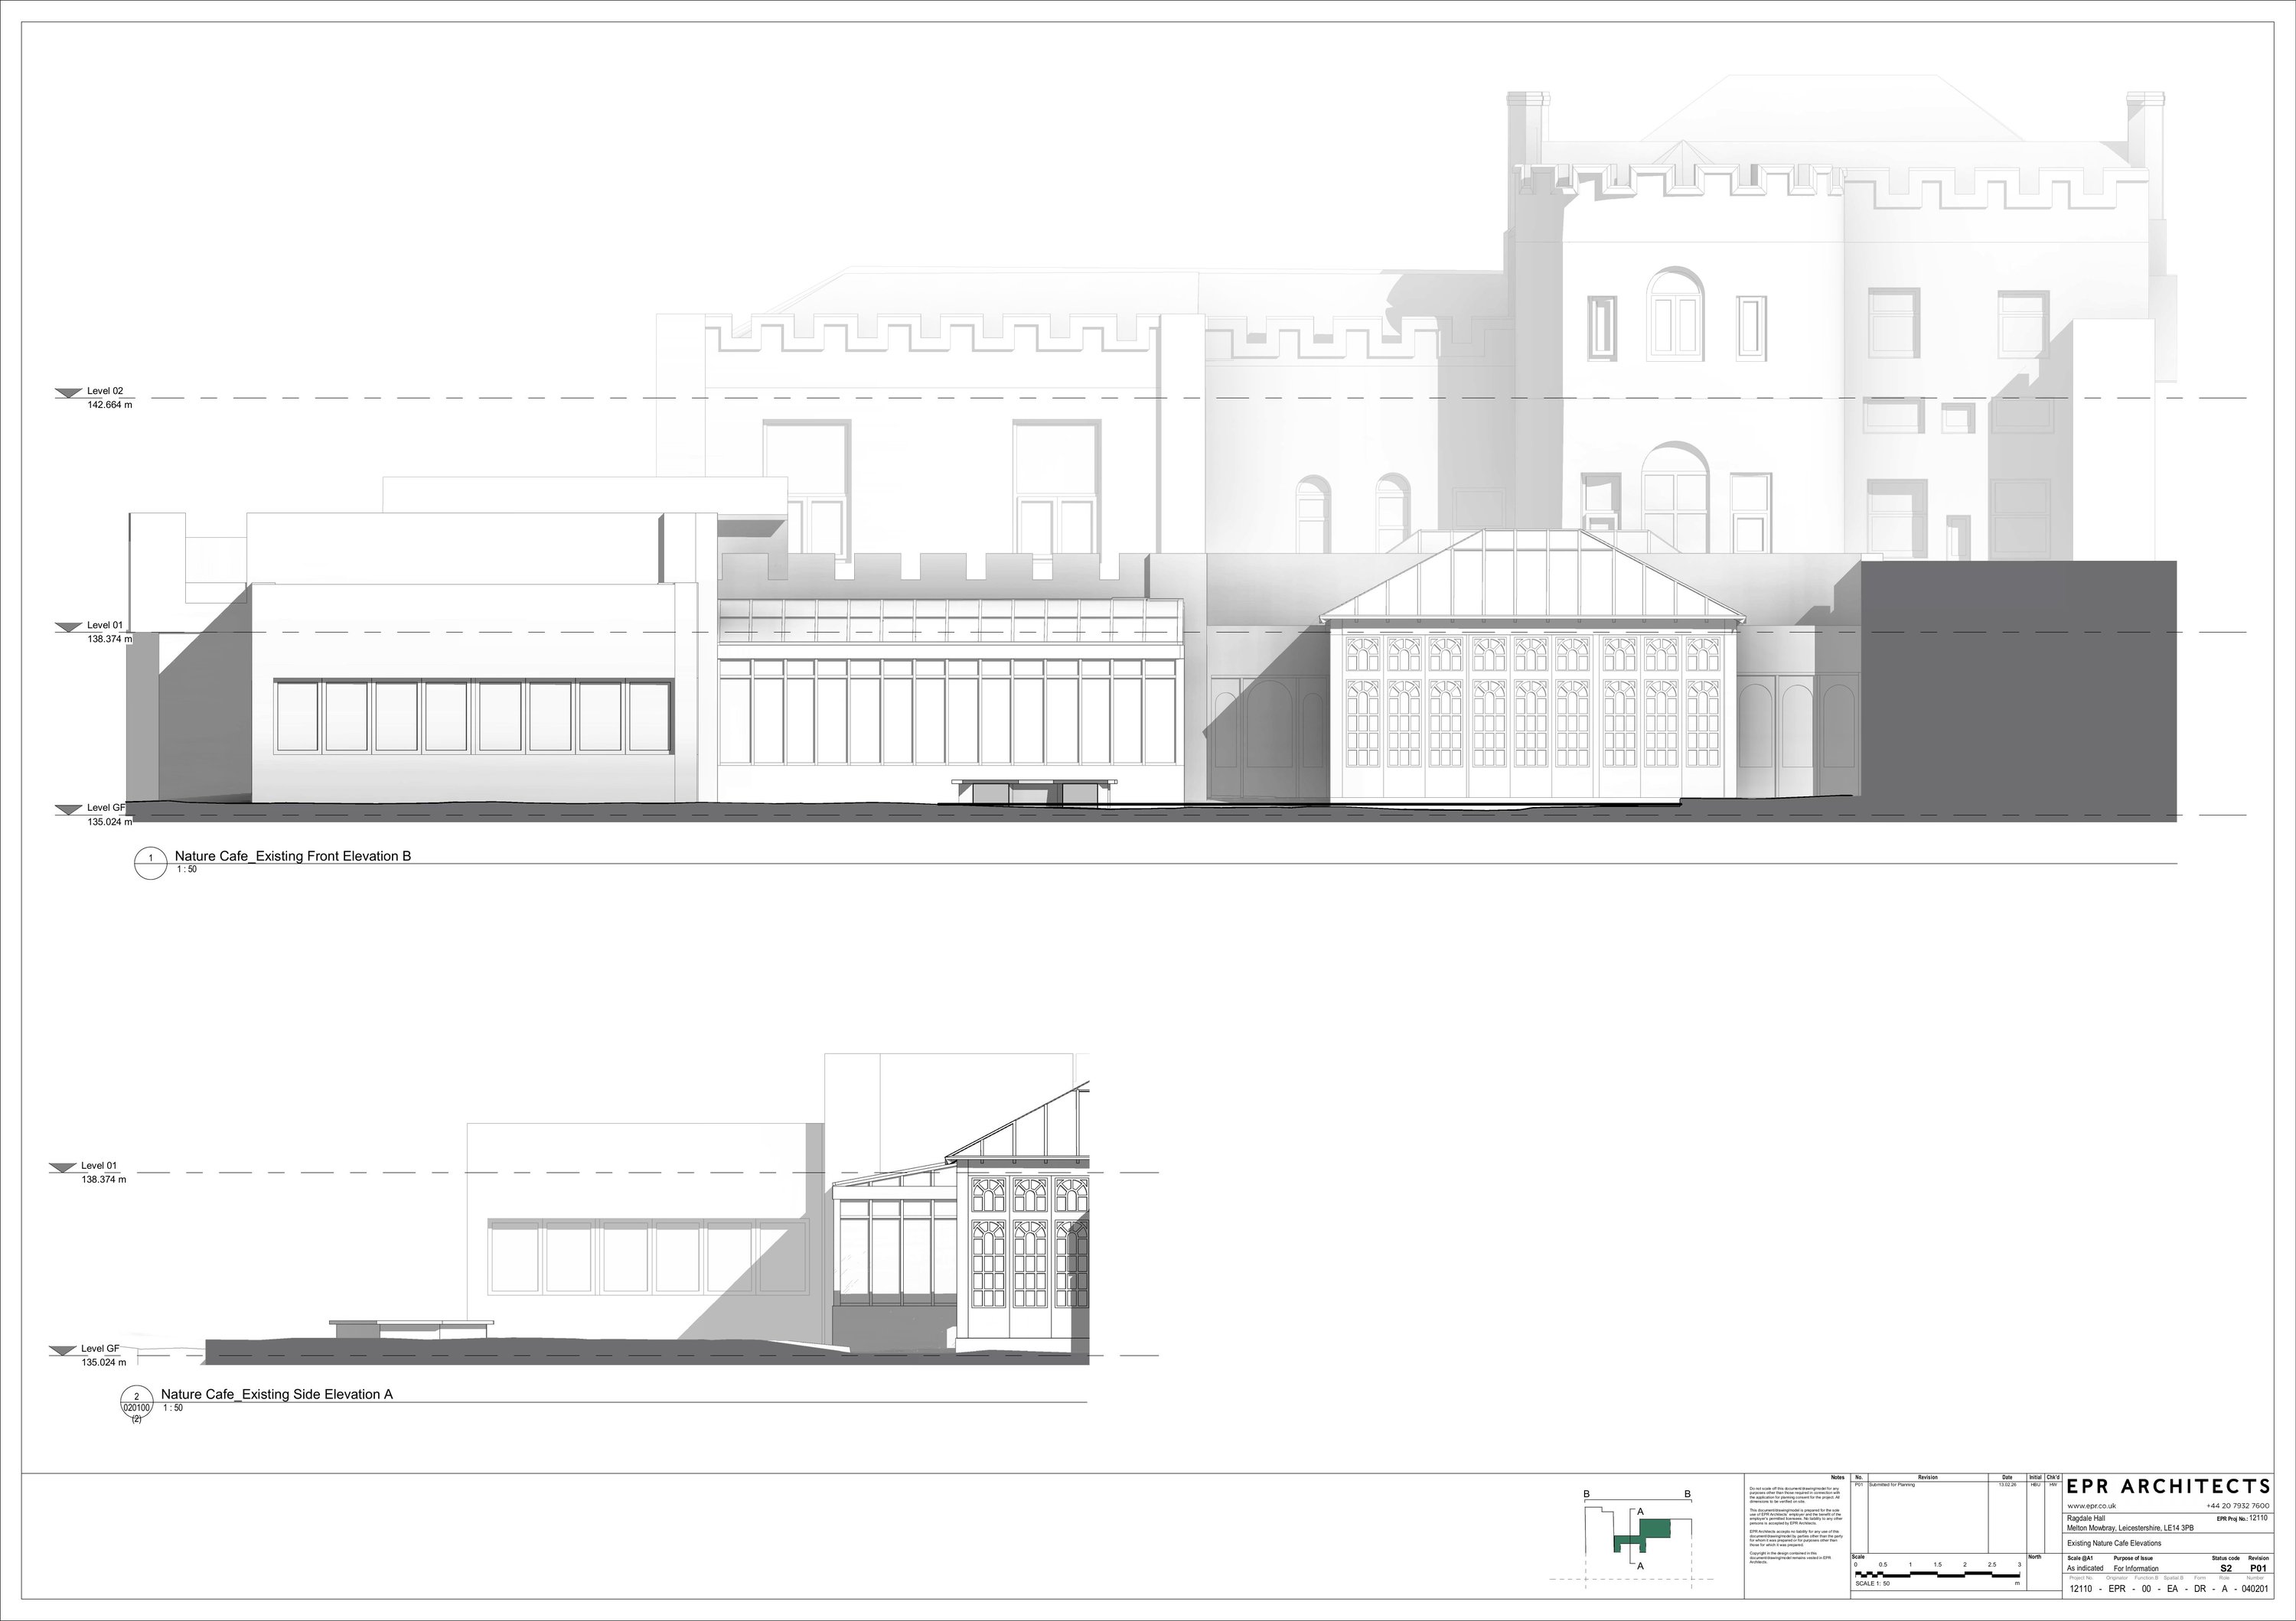Image resolution: width=2296 pixels, height=1621 pixels.
Task: Click the Level 01 marker in Front Elevation B
Action: pyautogui.click(x=69, y=627)
